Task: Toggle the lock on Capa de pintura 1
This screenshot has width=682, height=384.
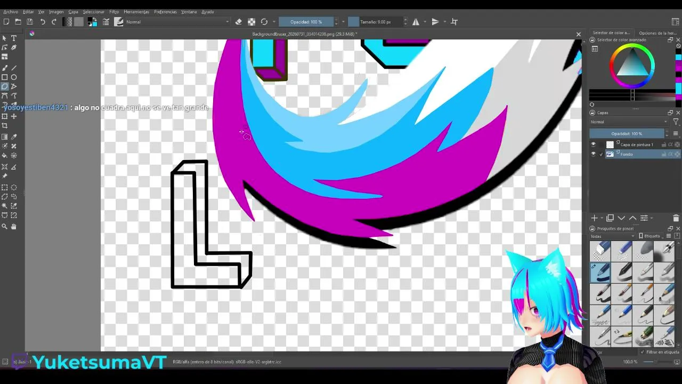Action: click(664, 145)
